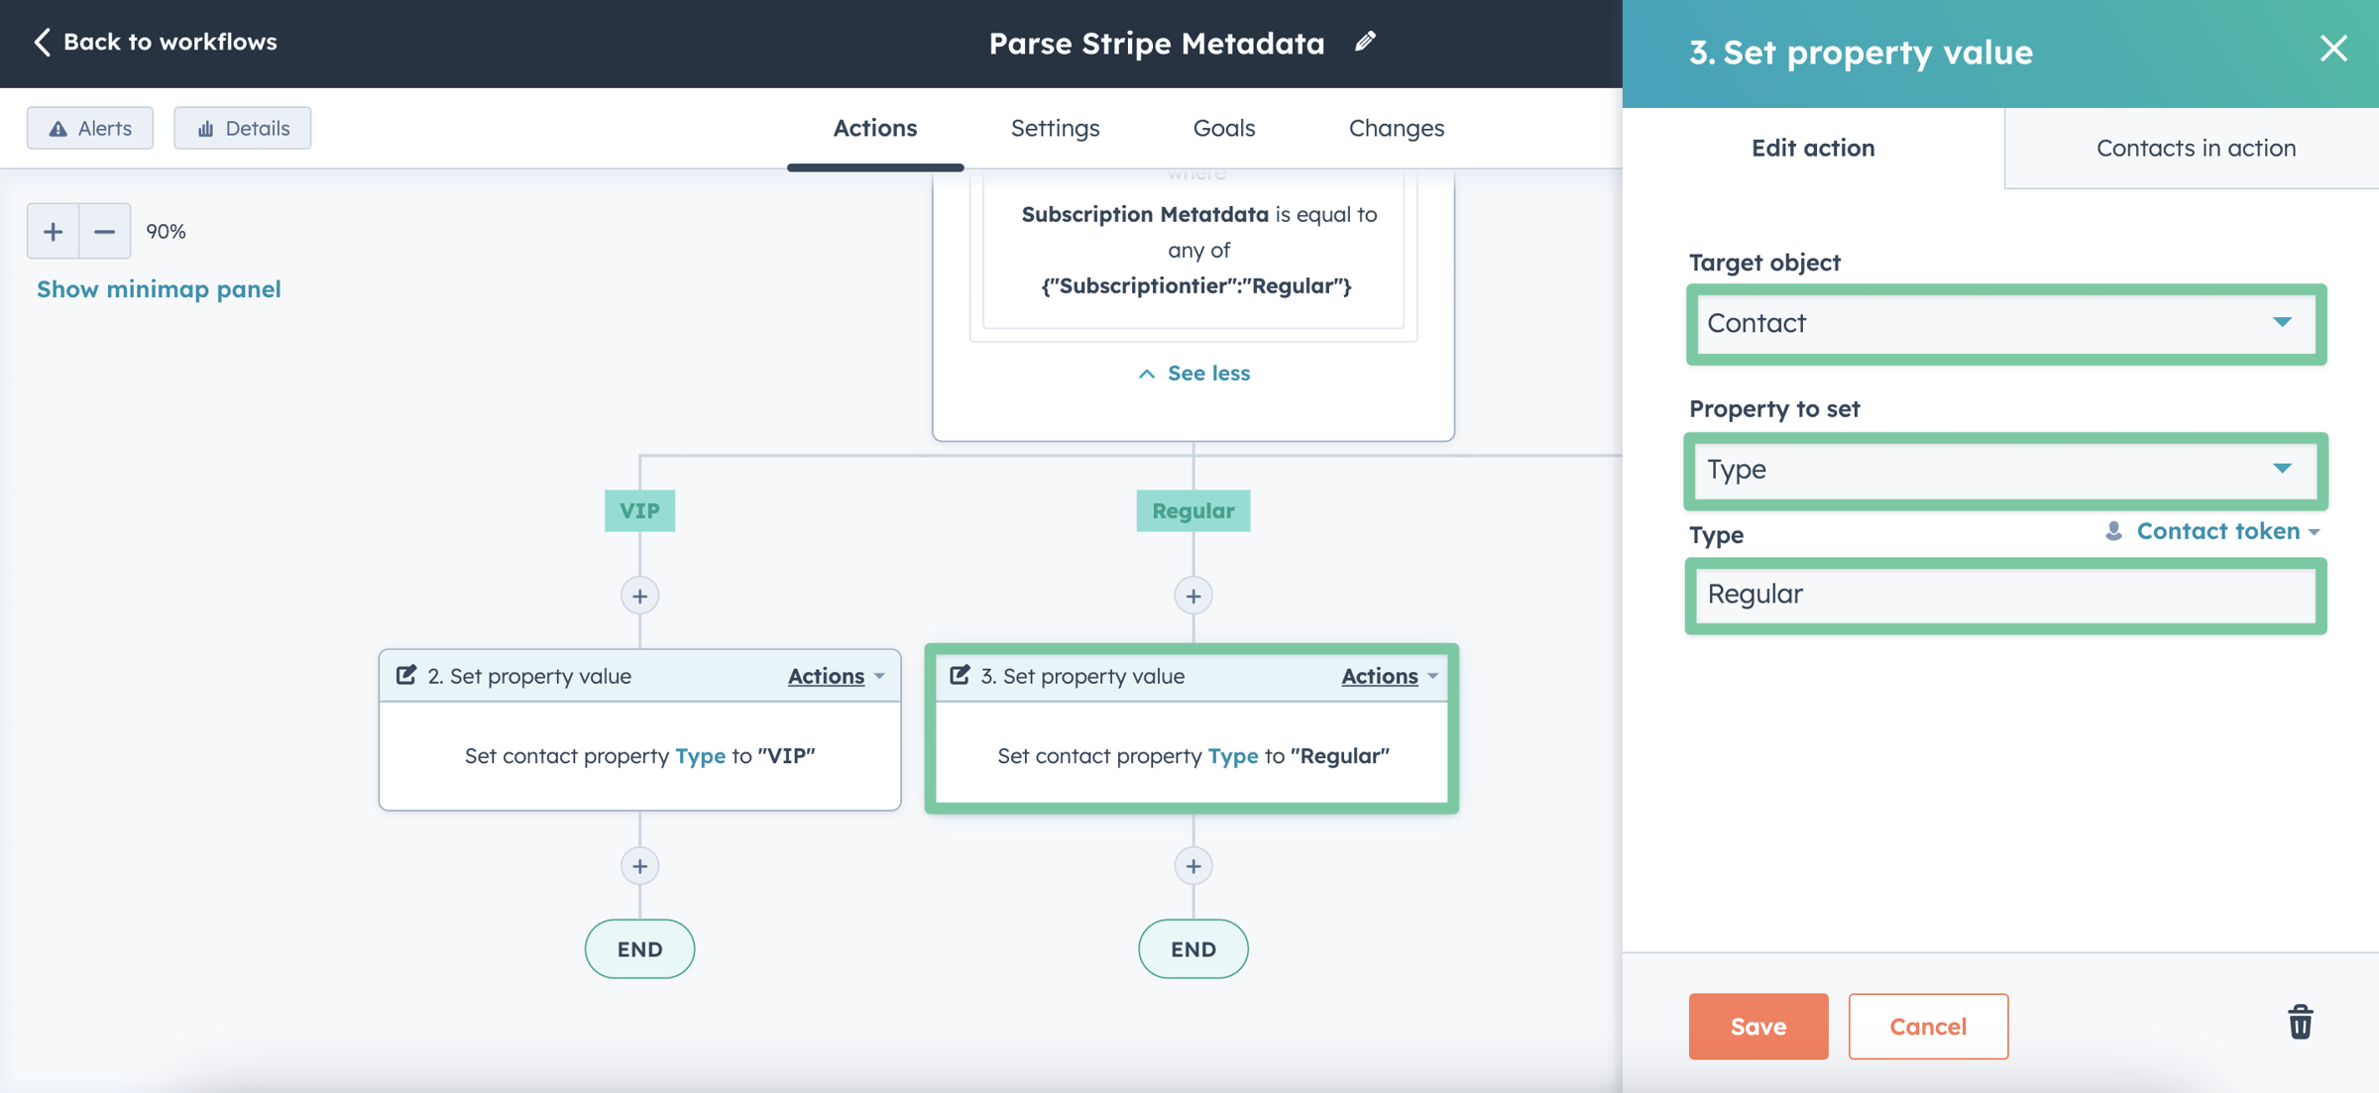Edit the workflow name using the pencil icon
This screenshot has height=1093, width=2379.
click(1364, 42)
